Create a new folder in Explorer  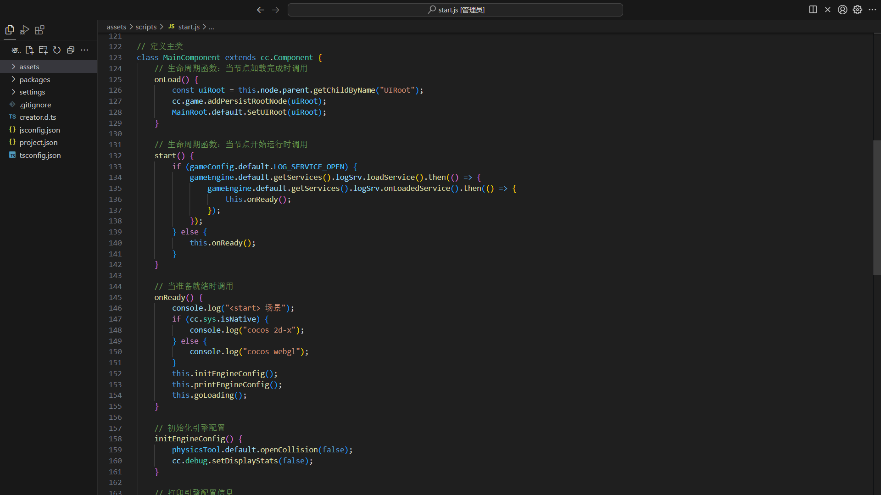43,50
